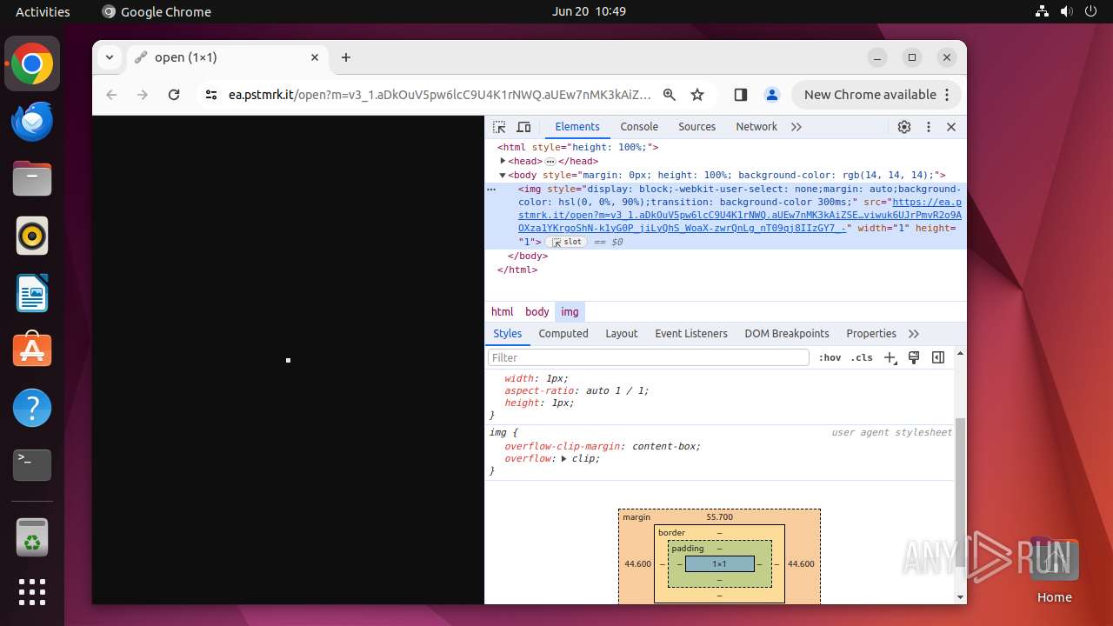Click the 'overflow-clip-margin' property name
The width and height of the screenshot is (1113, 626).
562,446
